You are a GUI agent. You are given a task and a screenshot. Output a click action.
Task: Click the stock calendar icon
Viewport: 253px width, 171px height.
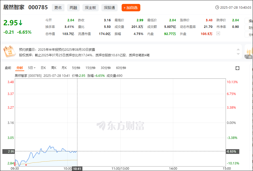click(10, 51)
